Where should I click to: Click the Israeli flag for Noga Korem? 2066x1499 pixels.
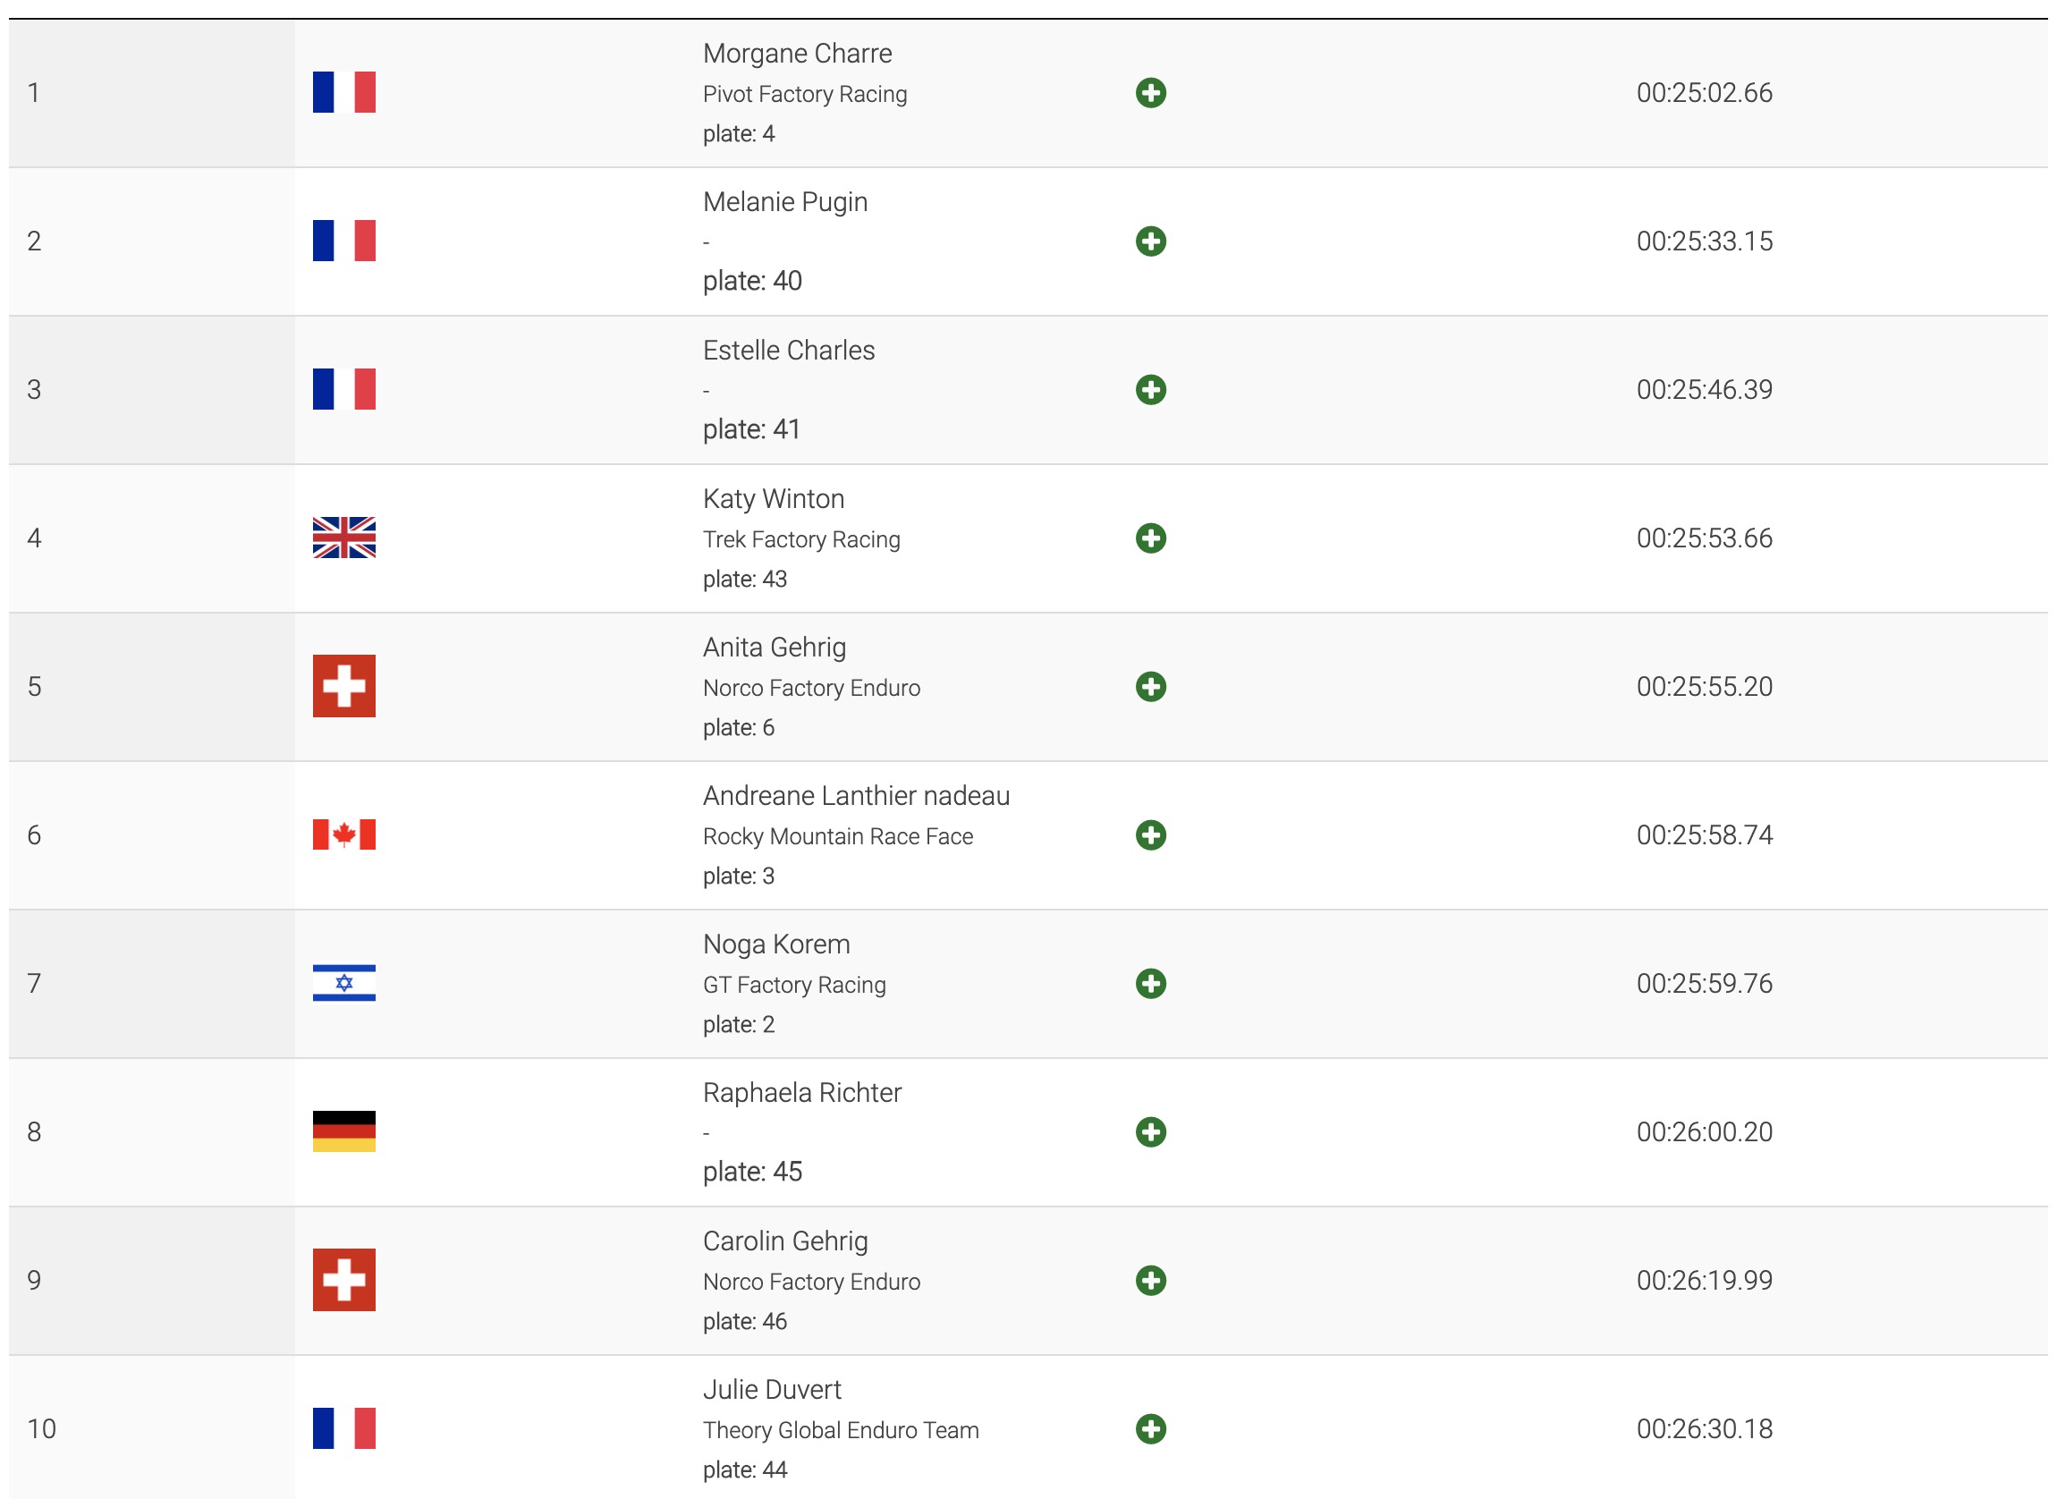[343, 983]
